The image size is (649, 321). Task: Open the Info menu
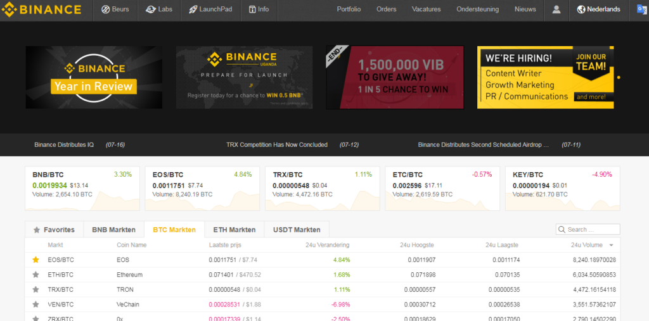tap(259, 9)
